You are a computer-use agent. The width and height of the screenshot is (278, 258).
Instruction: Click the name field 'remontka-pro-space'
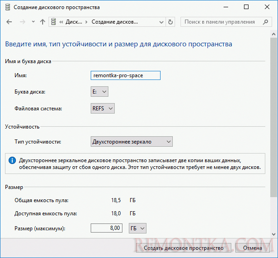click(126, 75)
